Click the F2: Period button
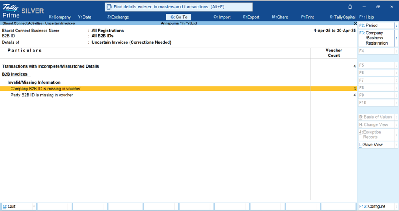The image size is (399, 211). (x=377, y=25)
